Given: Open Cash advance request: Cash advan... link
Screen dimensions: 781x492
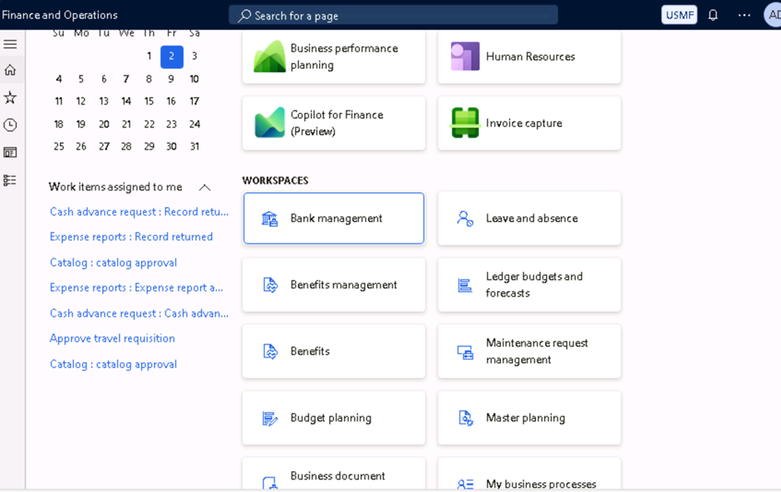Looking at the screenshot, I should pos(139,313).
